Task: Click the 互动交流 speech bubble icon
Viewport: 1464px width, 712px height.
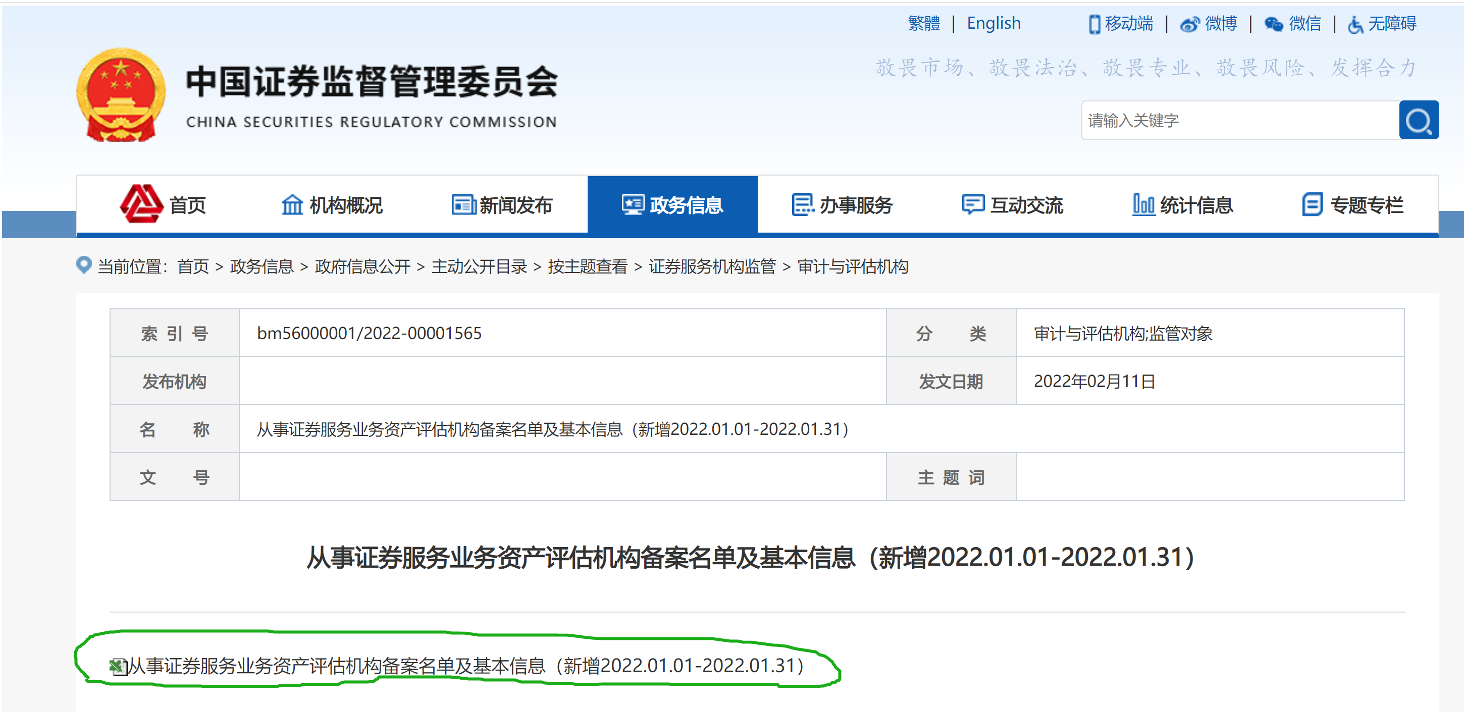Action: tap(972, 205)
